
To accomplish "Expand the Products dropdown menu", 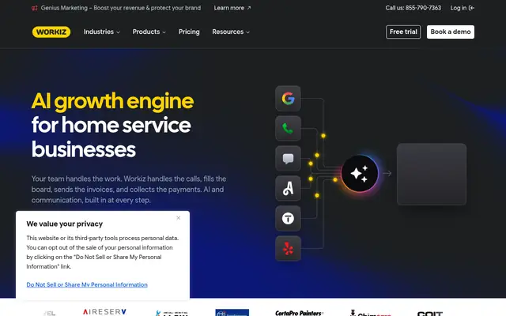I will click(149, 32).
